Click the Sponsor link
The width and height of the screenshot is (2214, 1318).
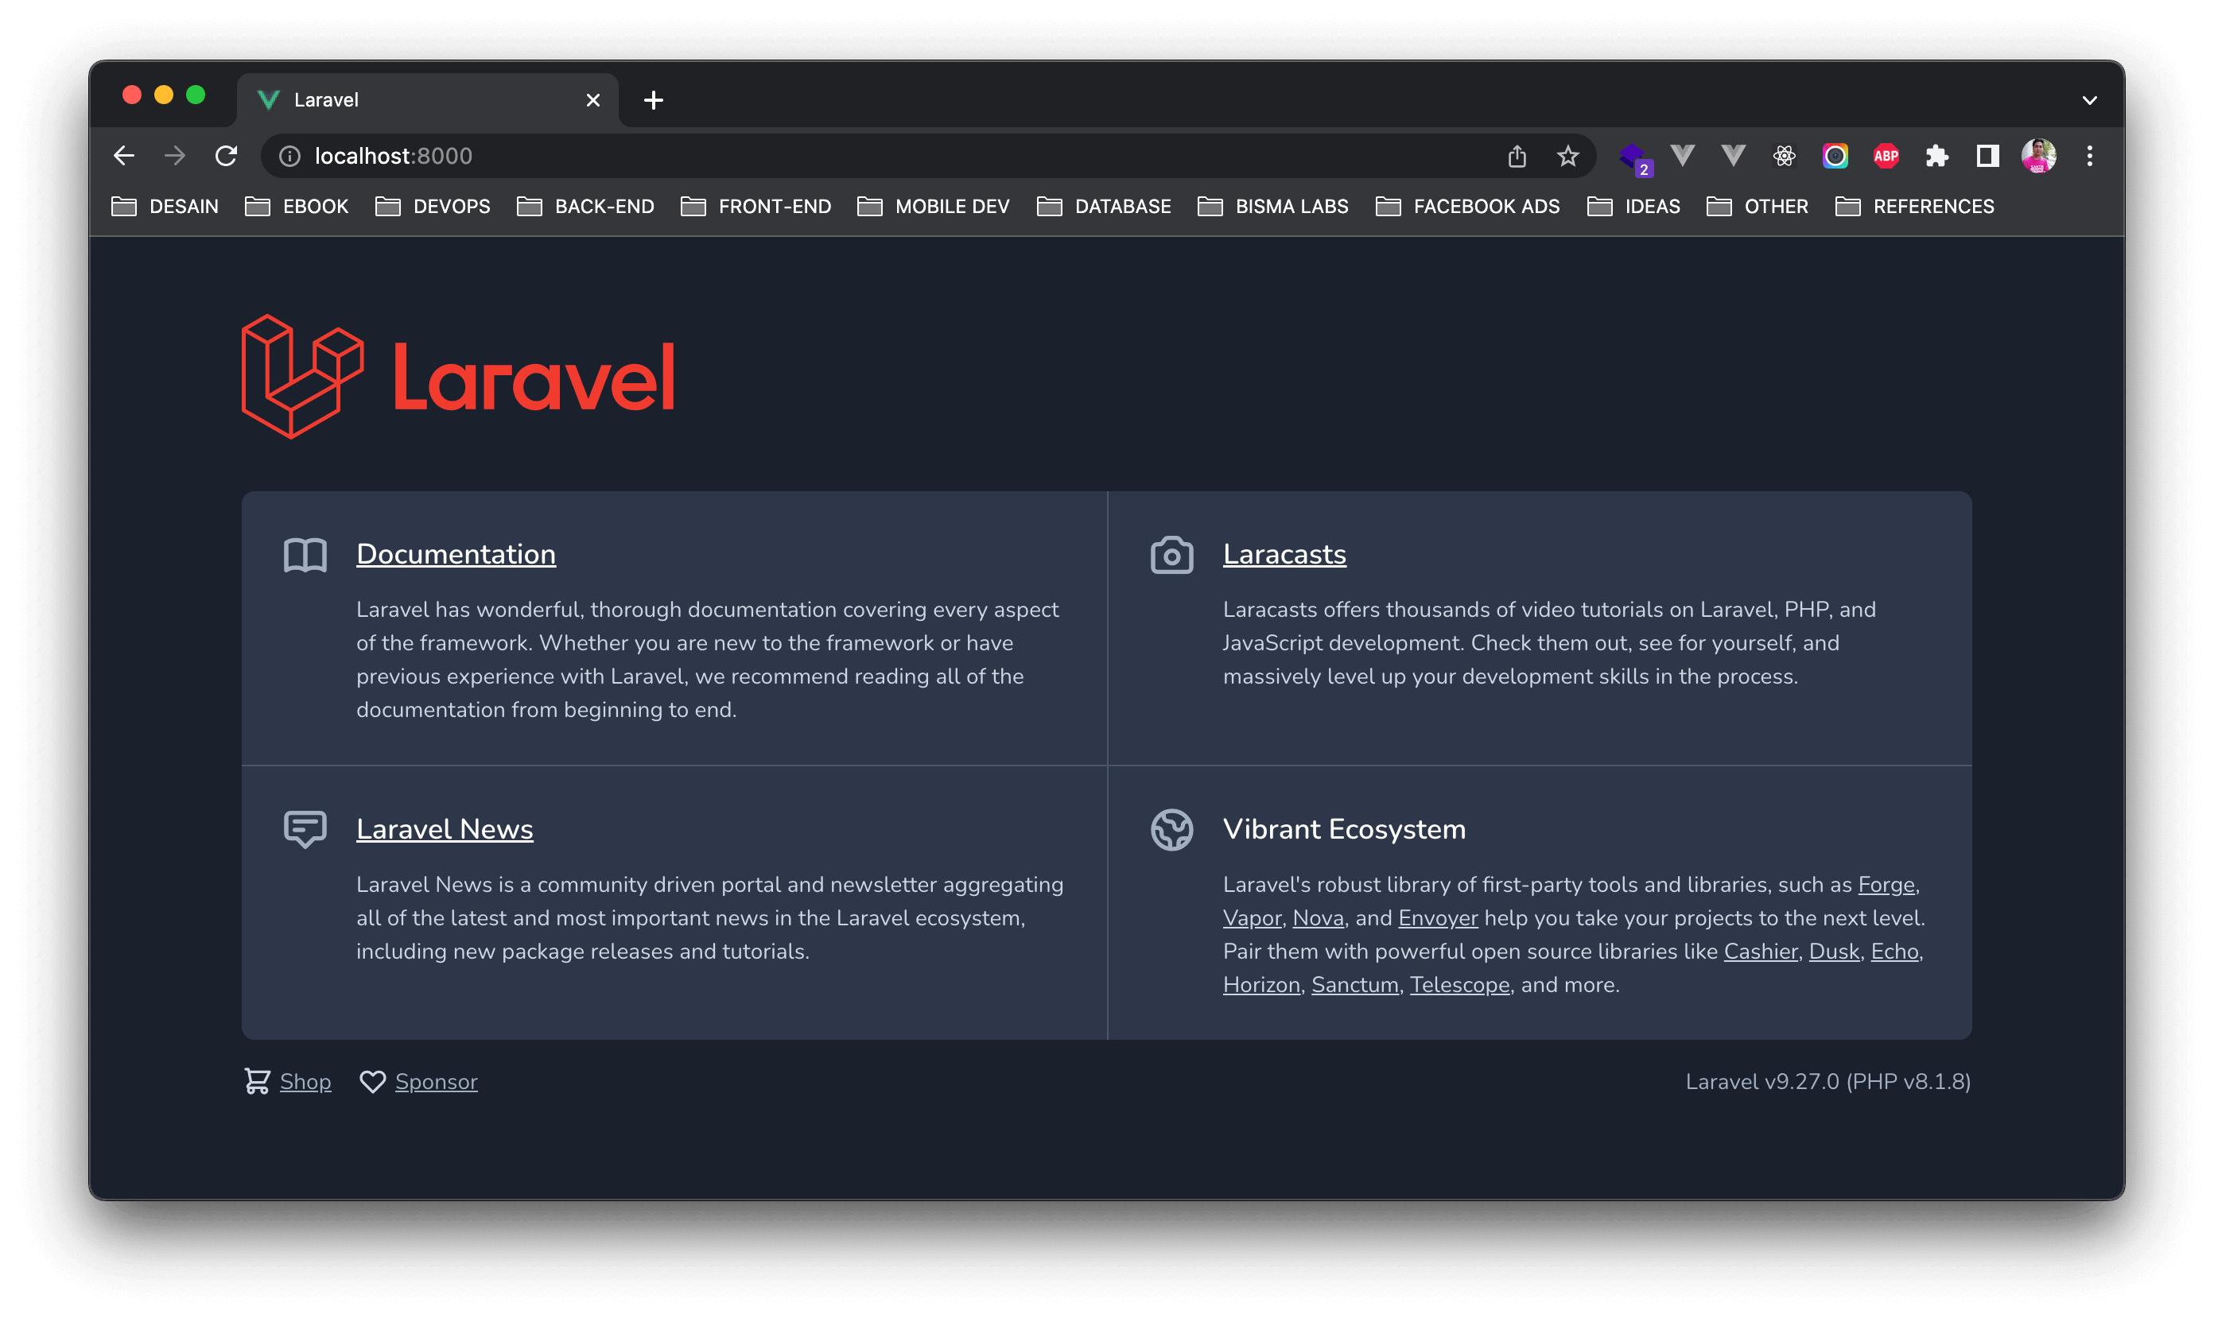coord(435,1082)
